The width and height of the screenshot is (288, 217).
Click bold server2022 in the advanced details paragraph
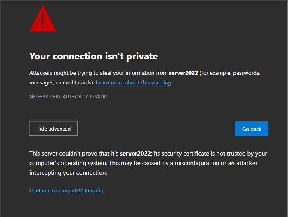135,154
